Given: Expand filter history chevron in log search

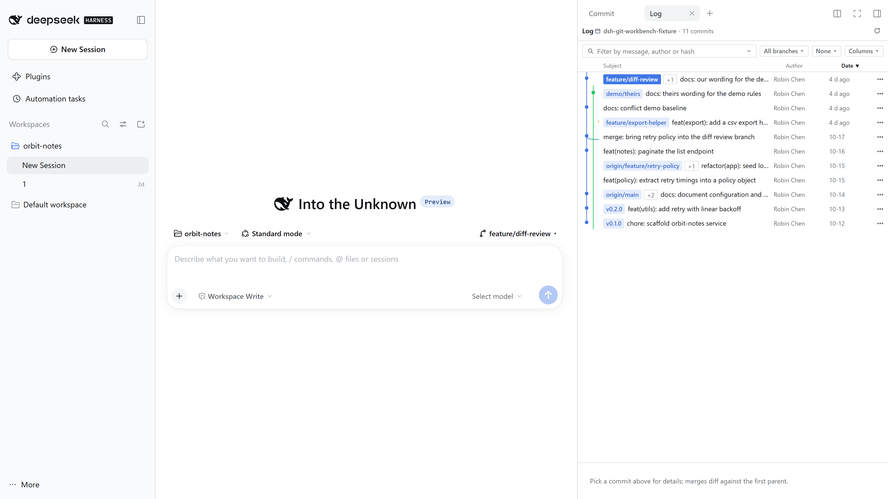Looking at the screenshot, I should [x=749, y=51].
